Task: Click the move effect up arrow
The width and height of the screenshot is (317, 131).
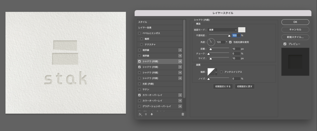Action: [x=146, y=114]
